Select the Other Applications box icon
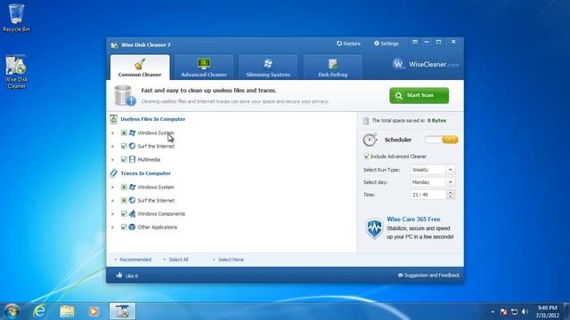The width and height of the screenshot is (570, 320). point(133,228)
